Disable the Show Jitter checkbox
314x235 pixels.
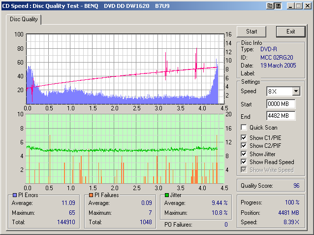244,154
